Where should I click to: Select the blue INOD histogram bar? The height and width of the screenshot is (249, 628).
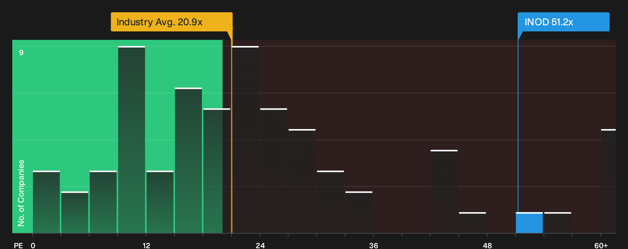pos(529,223)
